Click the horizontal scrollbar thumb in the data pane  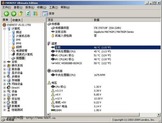(95, 115)
